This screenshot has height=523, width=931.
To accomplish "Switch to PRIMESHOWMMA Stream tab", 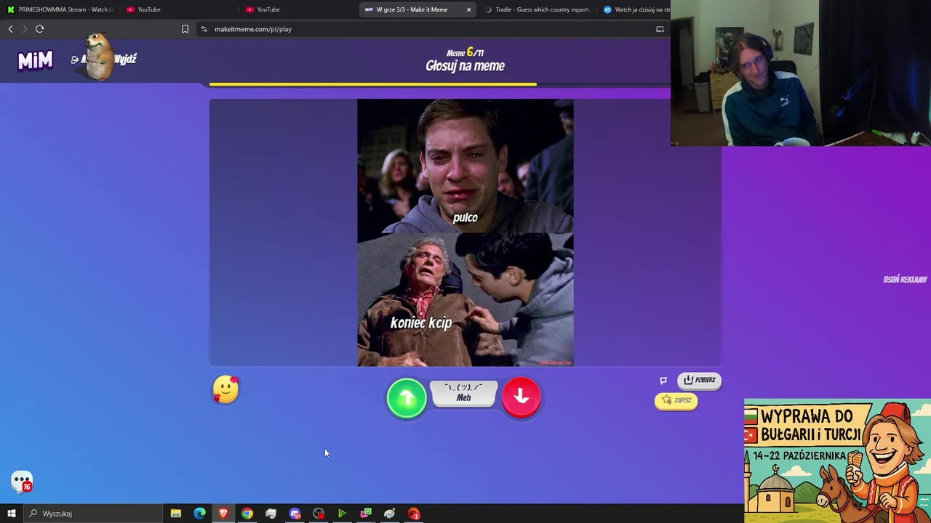I will 60,9.
